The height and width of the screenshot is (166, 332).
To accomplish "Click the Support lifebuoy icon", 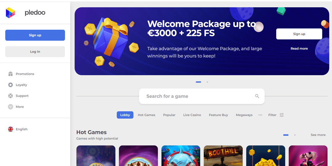I will point(10,96).
